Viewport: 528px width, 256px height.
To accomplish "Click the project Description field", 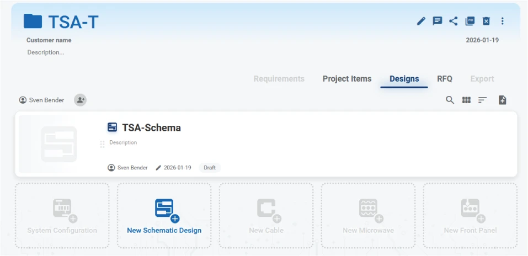I will tap(46, 52).
